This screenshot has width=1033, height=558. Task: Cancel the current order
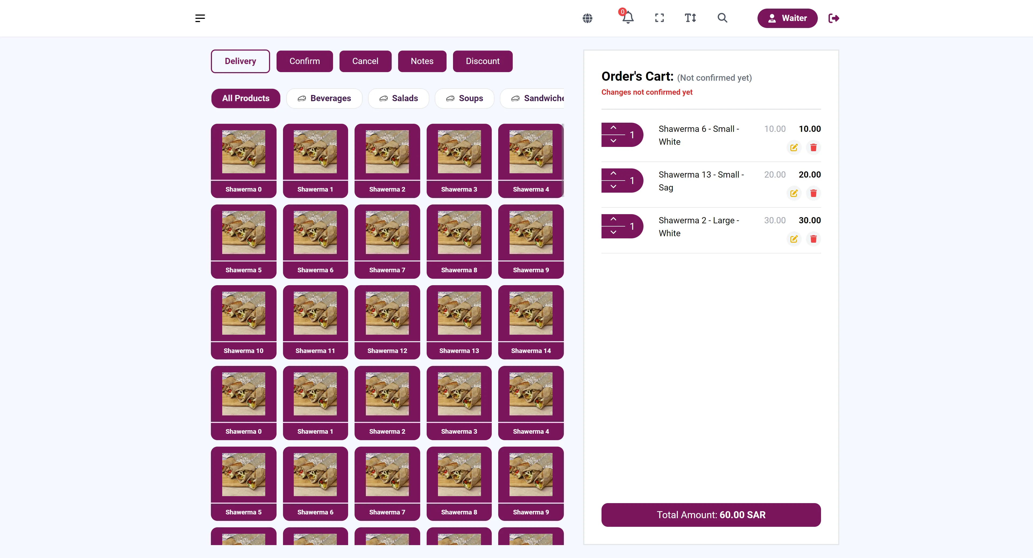[x=365, y=61]
